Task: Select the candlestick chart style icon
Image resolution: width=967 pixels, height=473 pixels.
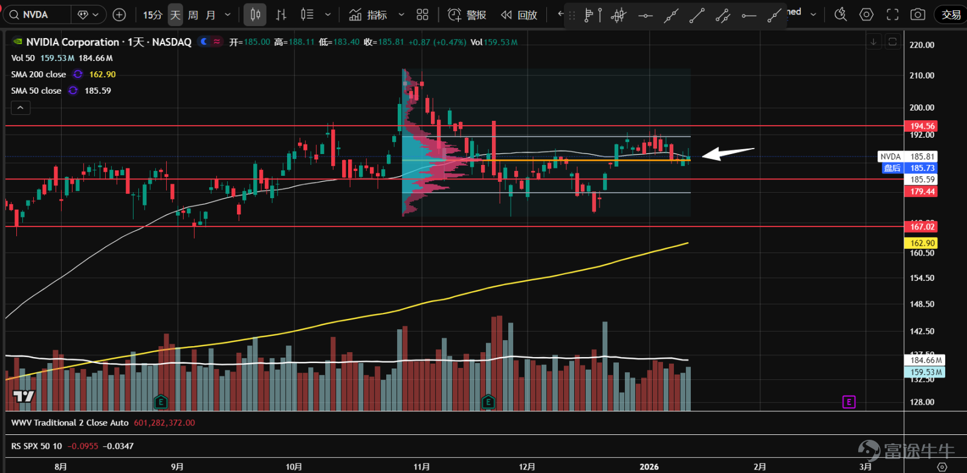Action: pyautogui.click(x=255, y=14)
